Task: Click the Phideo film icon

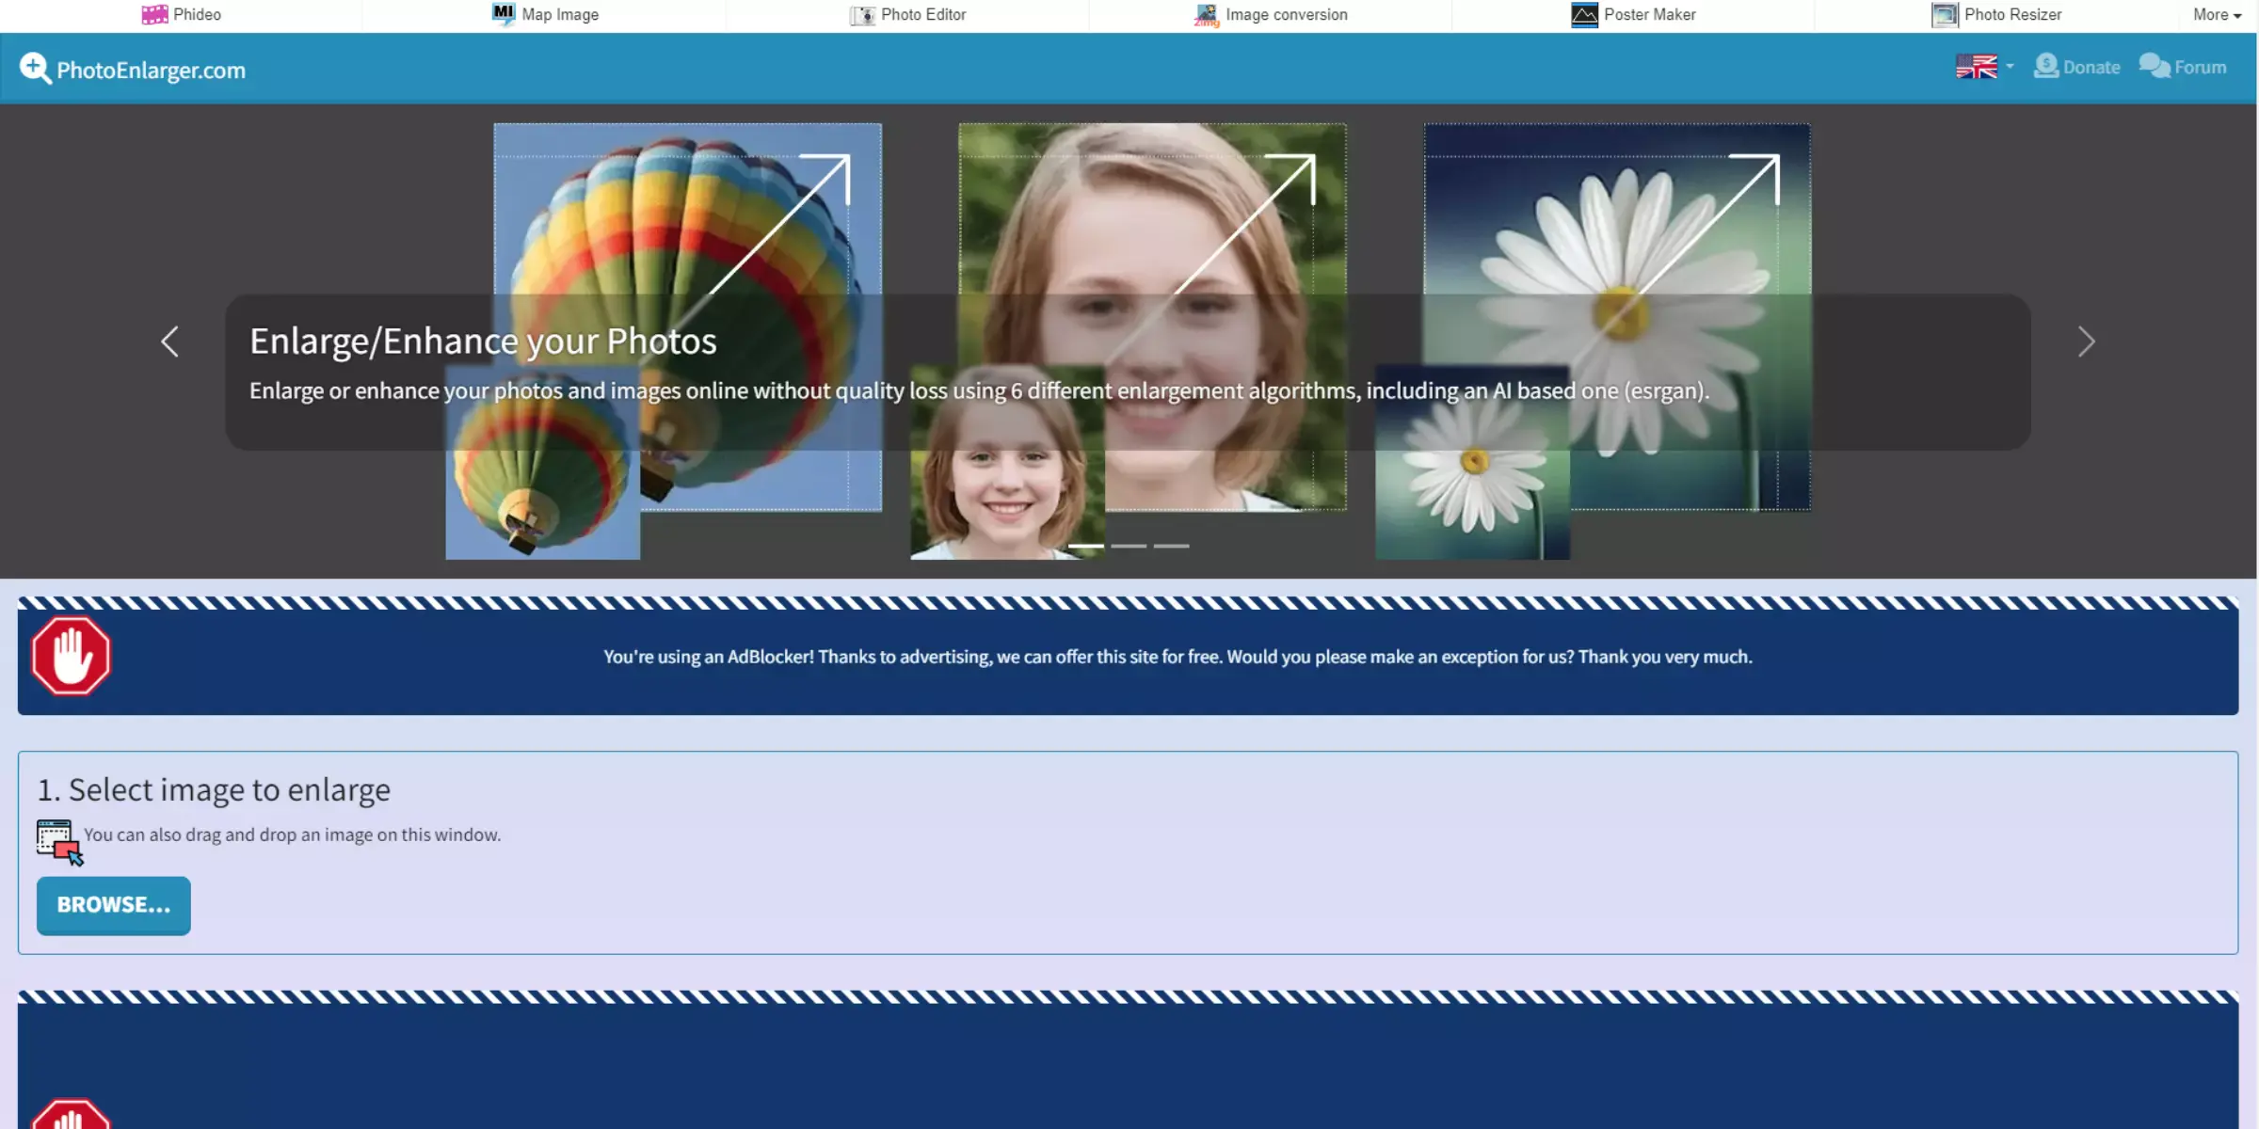Action: (x=154, y=14)
